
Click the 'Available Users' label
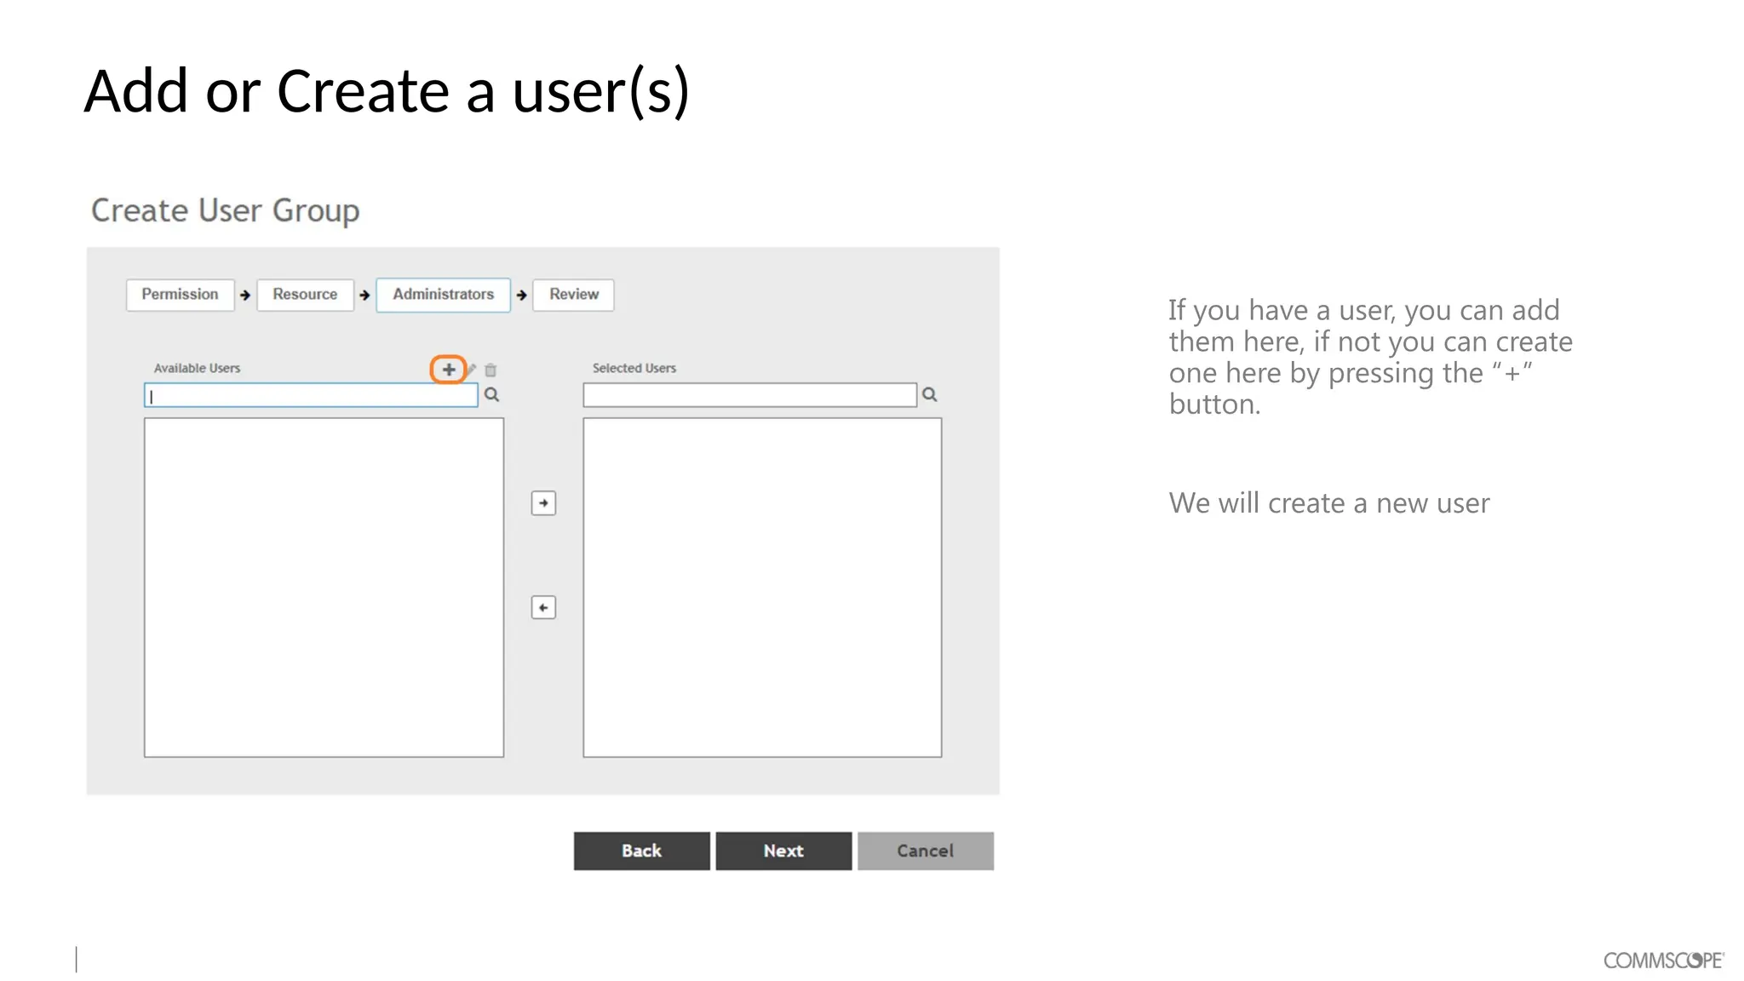pos(197,368)
